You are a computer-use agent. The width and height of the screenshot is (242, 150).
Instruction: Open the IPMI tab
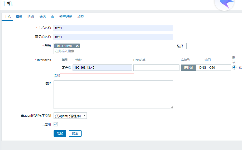pos(31,17)
